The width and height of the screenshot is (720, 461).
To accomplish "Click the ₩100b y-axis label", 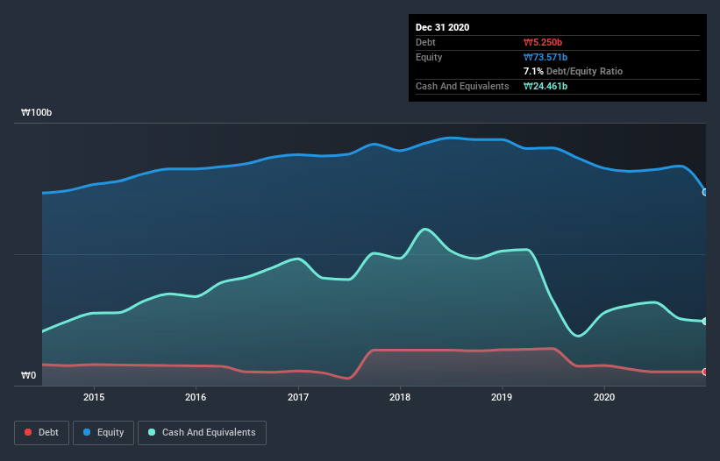I will [x=36, y=112].
